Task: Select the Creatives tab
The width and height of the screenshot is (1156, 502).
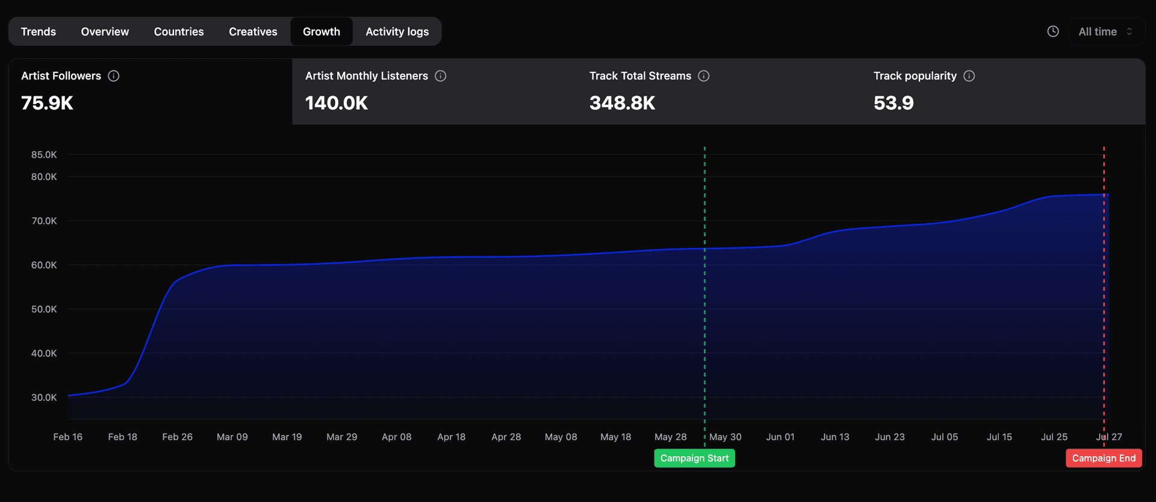Action: [x=253, y=31]
